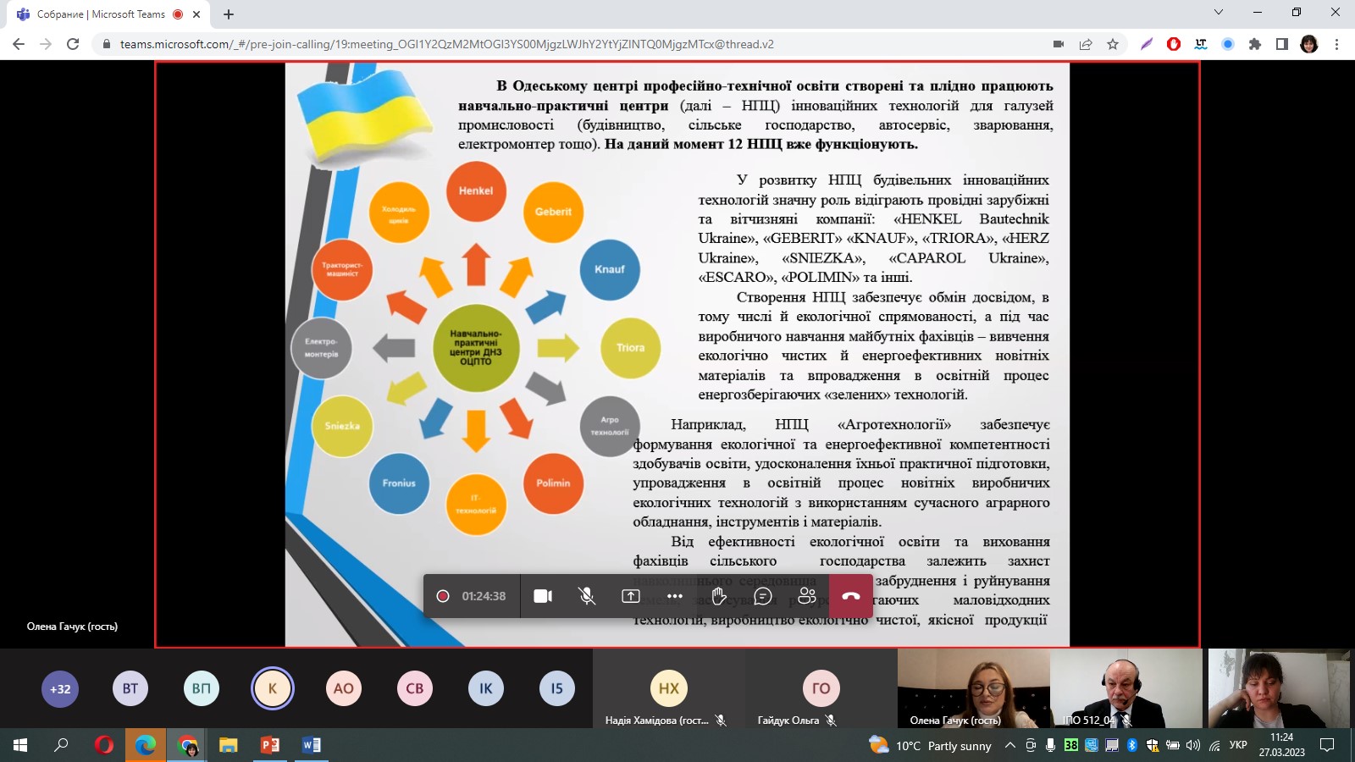Open File Explorer from the taskbar
The width and height of the screenshot is (1355, 762).
click(229, 745)
